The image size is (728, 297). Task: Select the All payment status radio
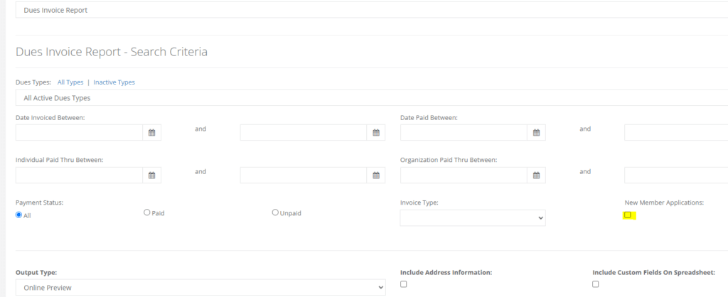(19, 215)
